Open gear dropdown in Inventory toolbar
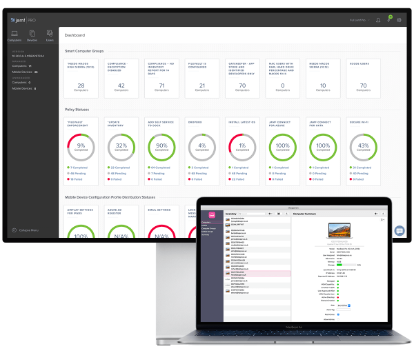Viewport: 414px width, 353px height. pos(270,214)
